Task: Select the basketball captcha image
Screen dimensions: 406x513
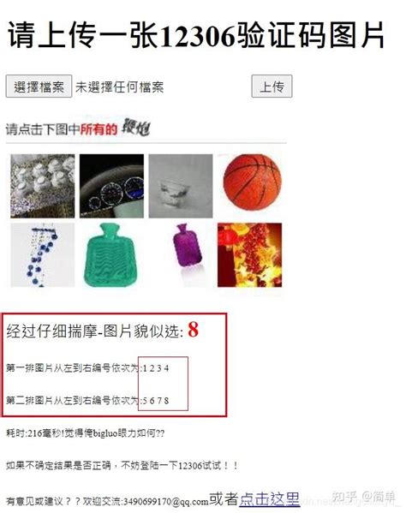Action: coord(250,186)
